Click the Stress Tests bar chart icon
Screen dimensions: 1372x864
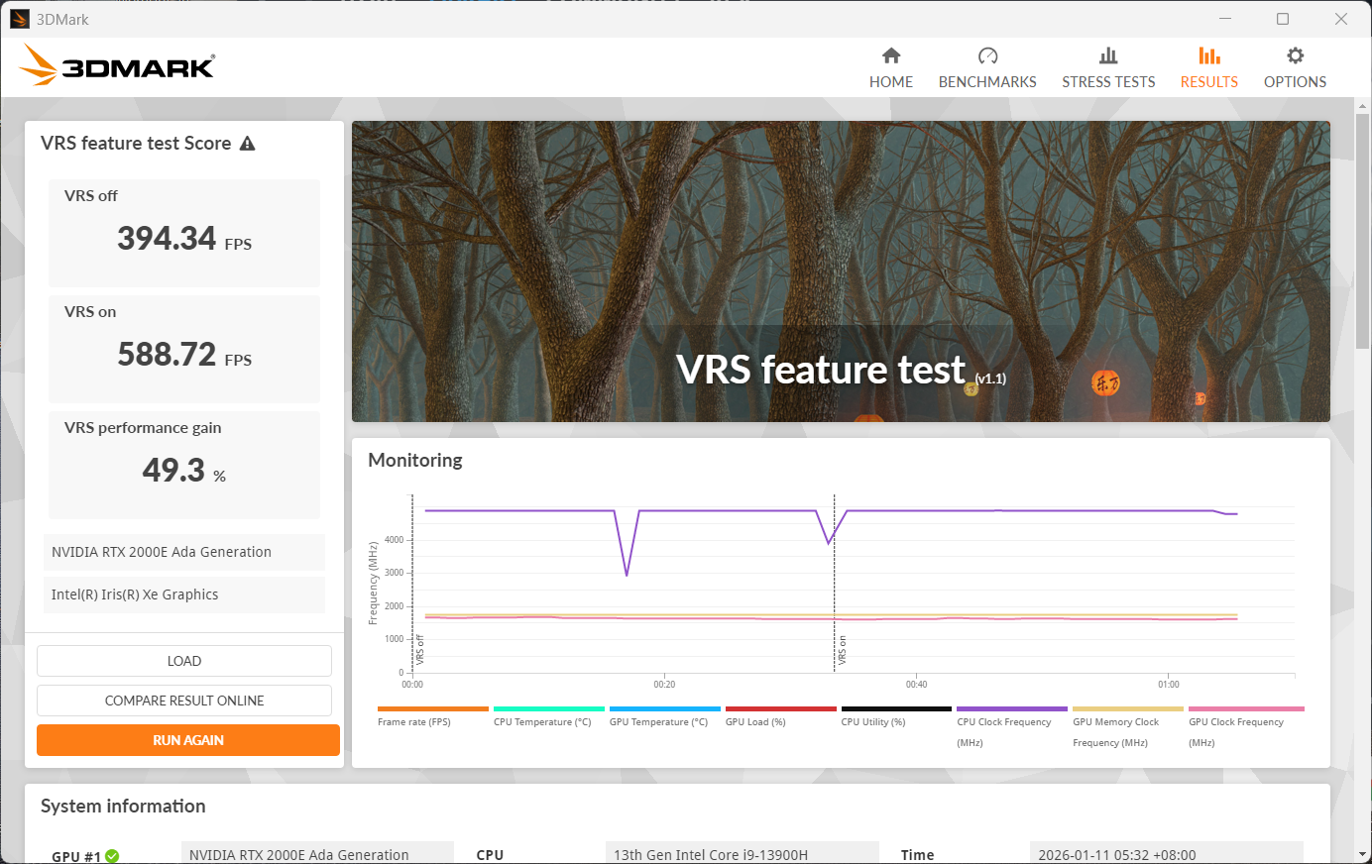(x=1108, y=55)
